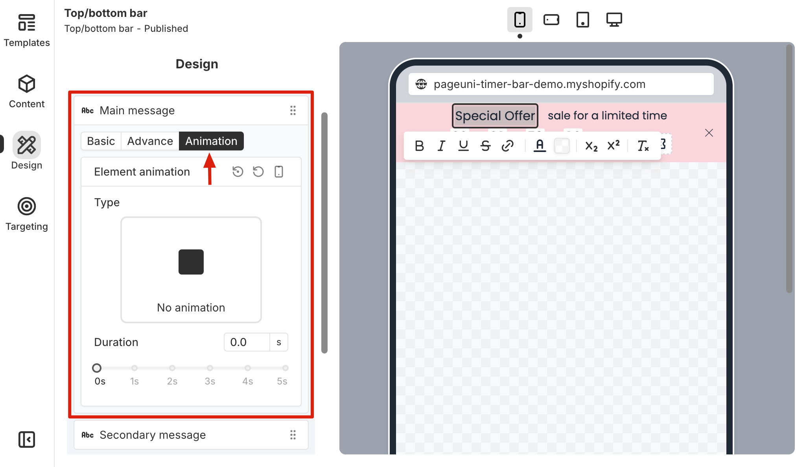Image resolution: width=807 pixels, height=467 pixels.
Task: Select the Design sidebar section
Action: [27, 151]
